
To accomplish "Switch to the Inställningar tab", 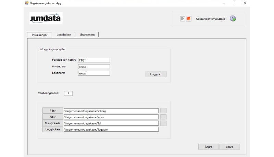I will point(39,34).
